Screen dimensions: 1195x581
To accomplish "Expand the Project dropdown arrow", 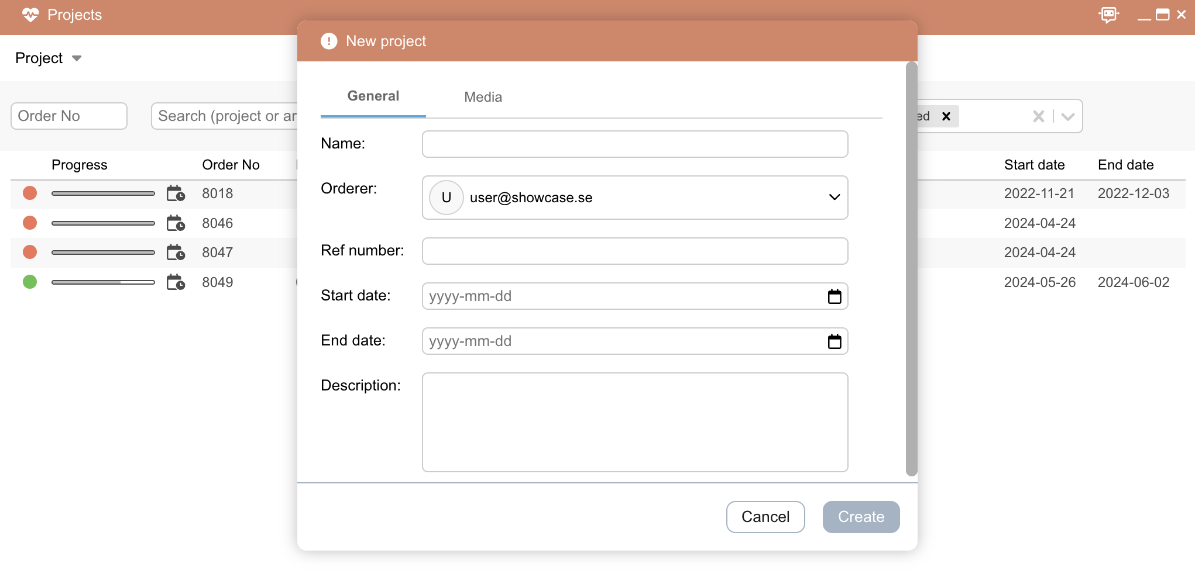I will [x=77, y=58].
